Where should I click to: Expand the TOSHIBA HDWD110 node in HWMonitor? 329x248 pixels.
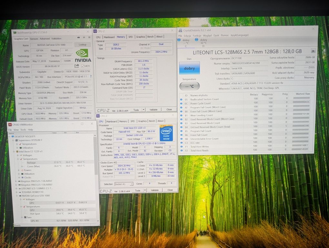point(16,192)
